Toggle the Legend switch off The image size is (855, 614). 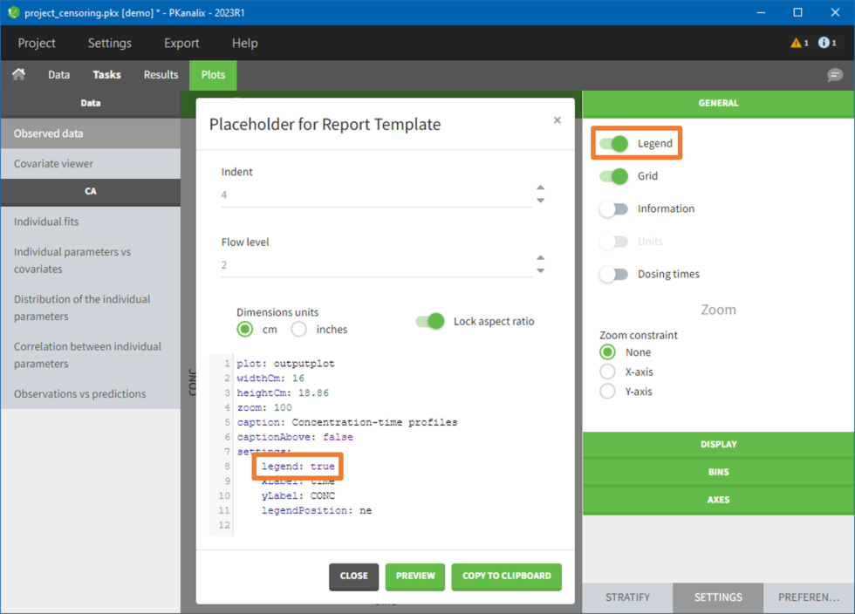[x=613, y=144]
